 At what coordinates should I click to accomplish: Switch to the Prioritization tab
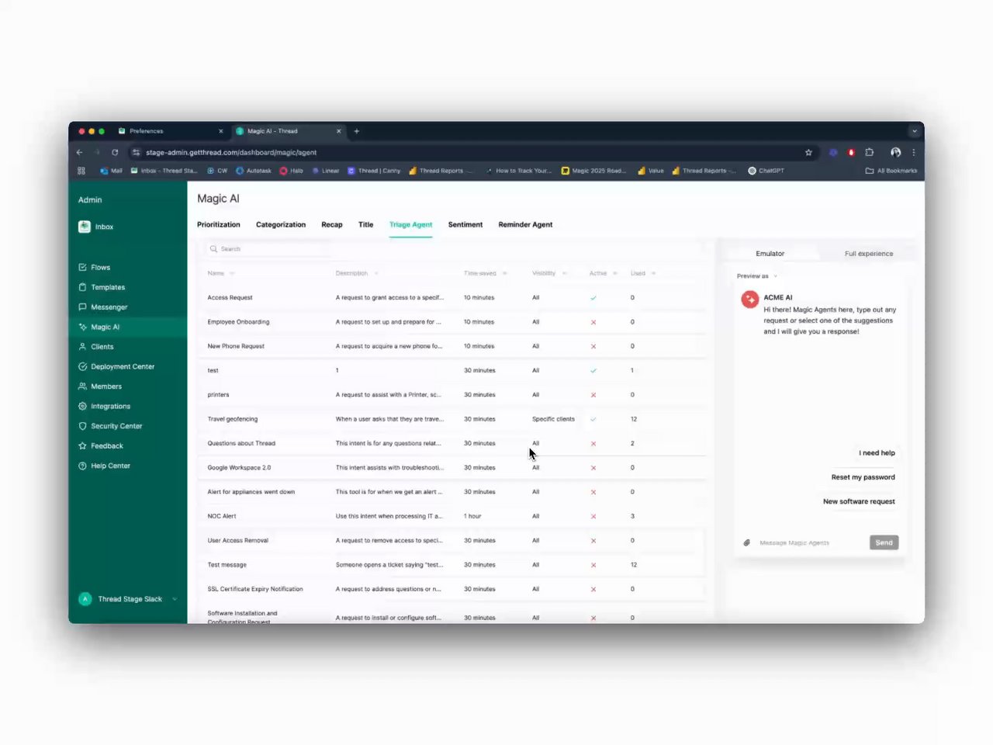[219, 225]
